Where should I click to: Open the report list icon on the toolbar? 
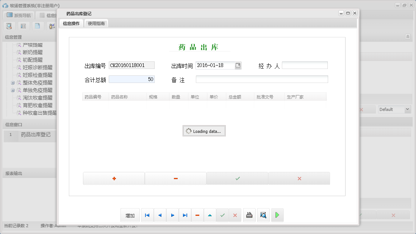(23, 26)
